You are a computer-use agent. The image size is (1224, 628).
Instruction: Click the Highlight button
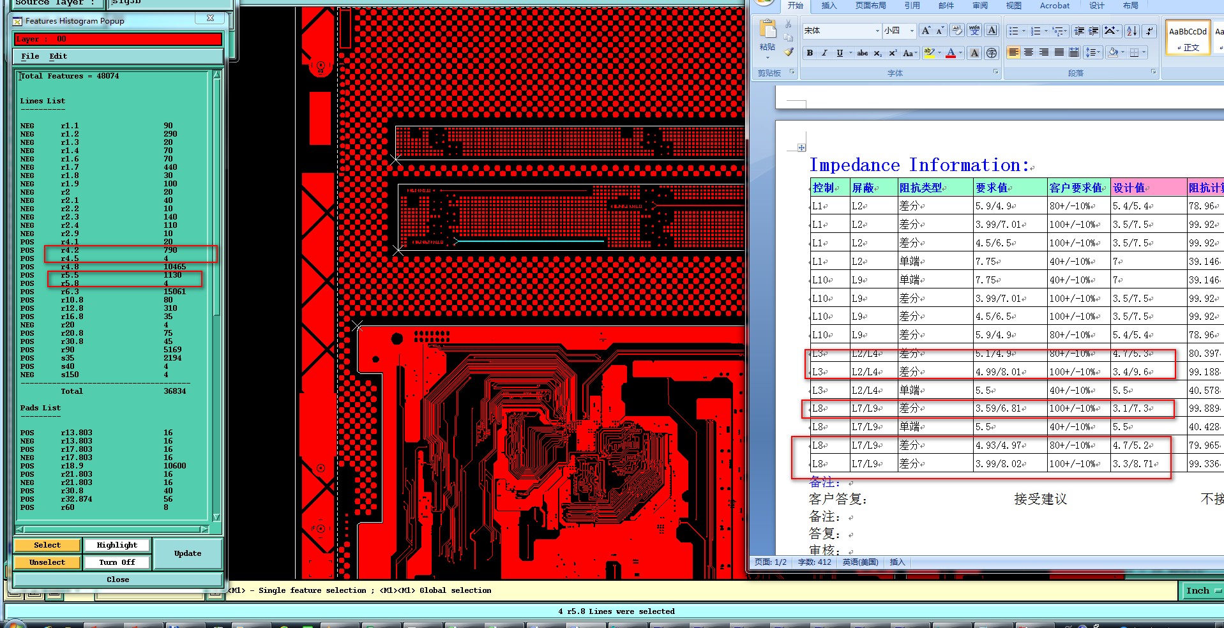point(117,545)
